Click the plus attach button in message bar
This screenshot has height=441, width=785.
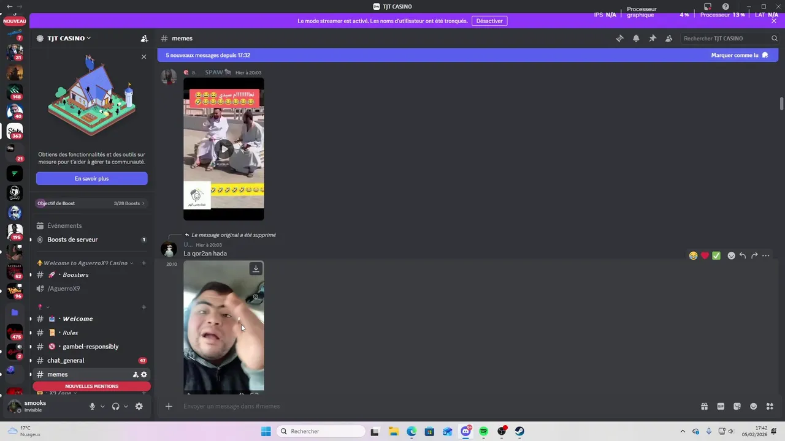click(169, 406)
